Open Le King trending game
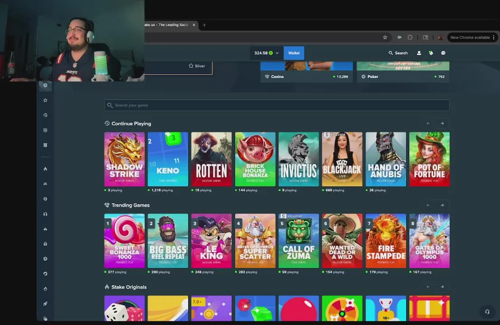Image resolution: width=500 pixels, height=325 pixels. point(211,241)
